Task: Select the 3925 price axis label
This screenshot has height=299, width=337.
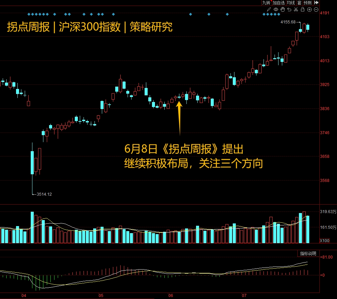Action: coord(325,84)
